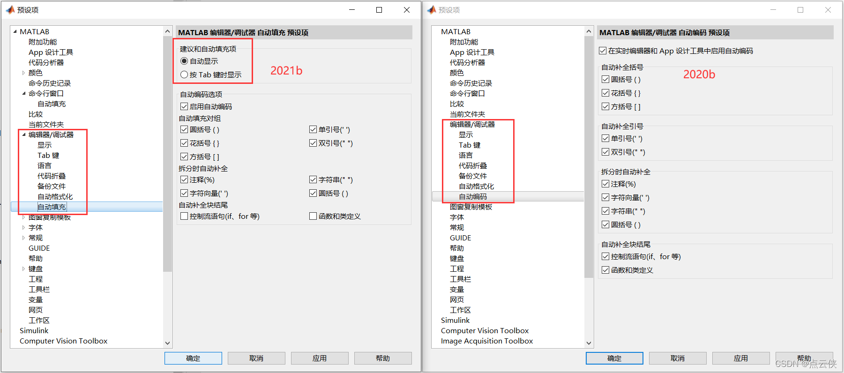
Task: Maximize the left 预设项 window
Action: [379, 10]
